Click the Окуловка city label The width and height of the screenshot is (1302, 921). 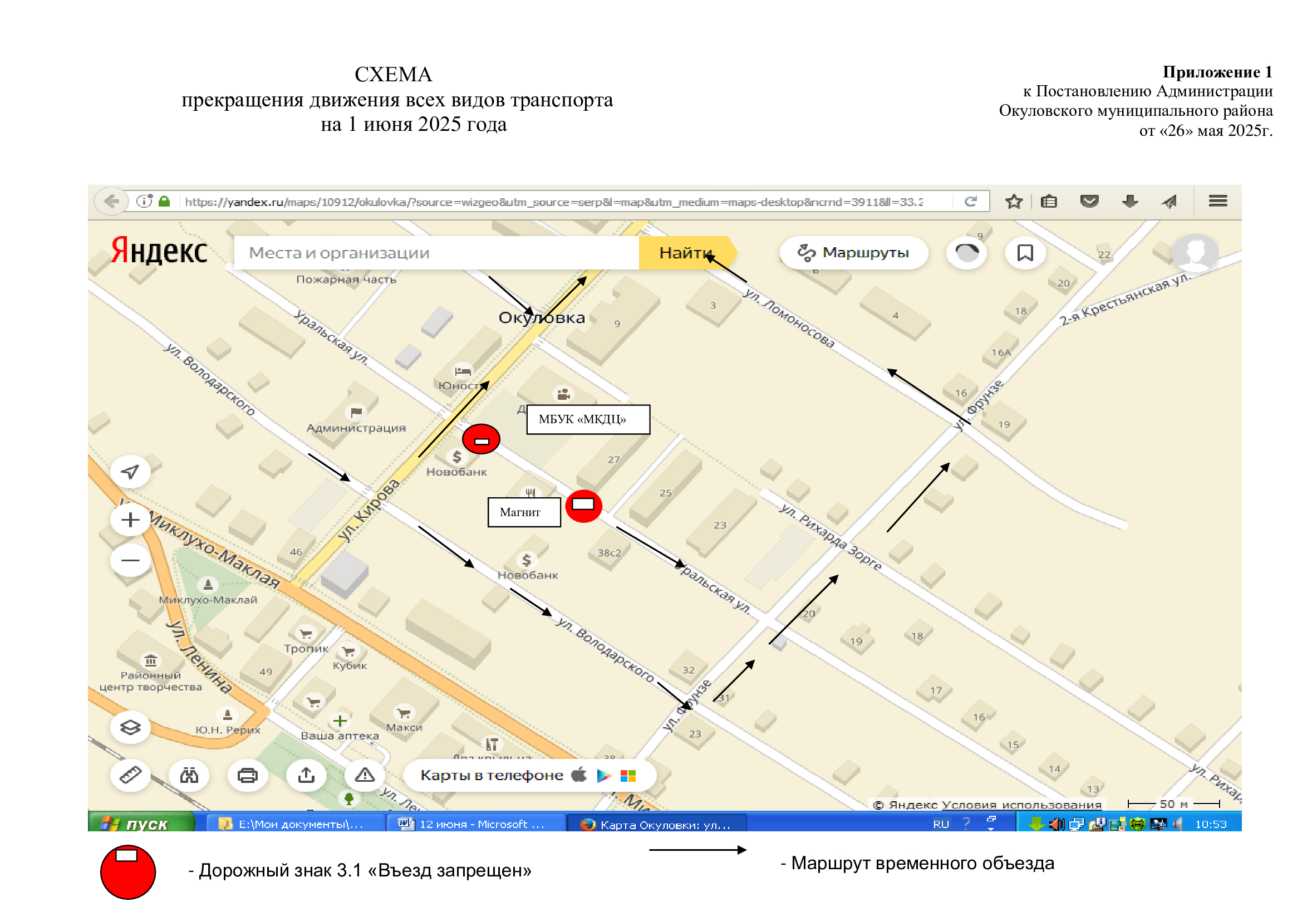pyautogui.click(x=542, y=317)
